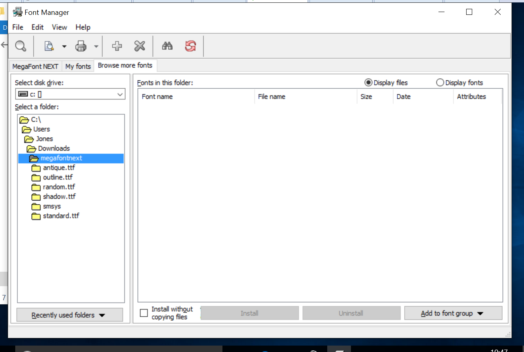Switch to the My fonts tab

(78, 66)
